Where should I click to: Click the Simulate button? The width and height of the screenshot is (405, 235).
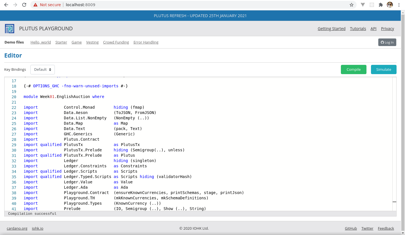tap(384, 70)
